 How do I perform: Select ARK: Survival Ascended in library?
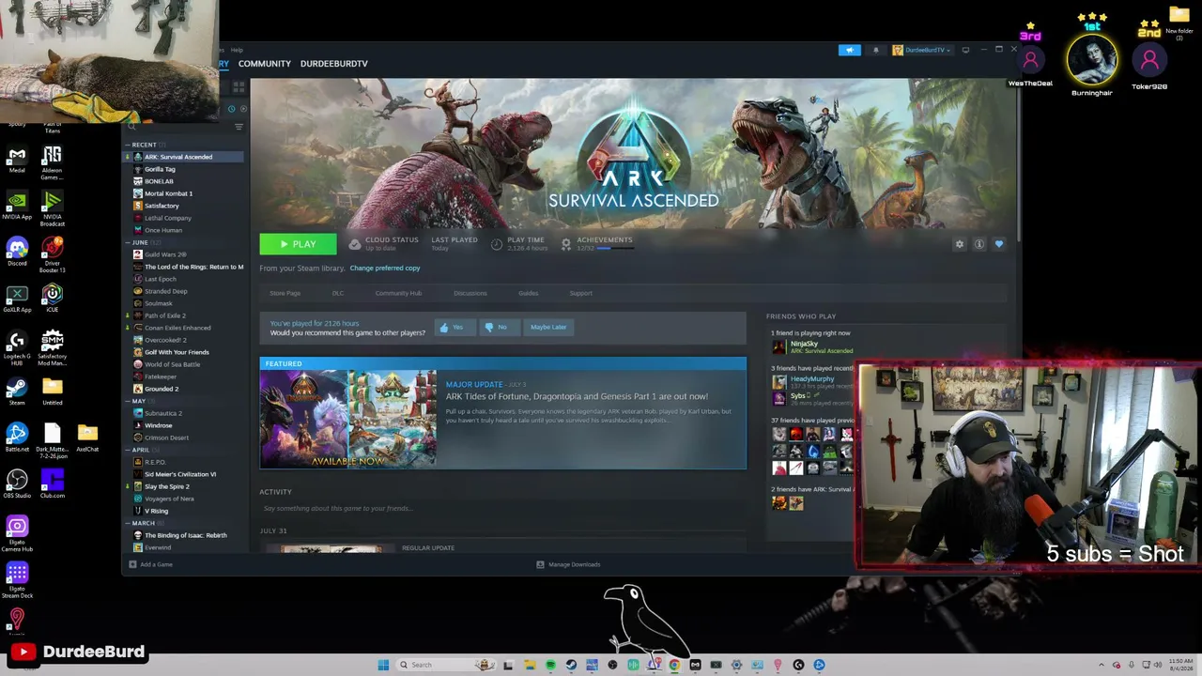[185, 157]
